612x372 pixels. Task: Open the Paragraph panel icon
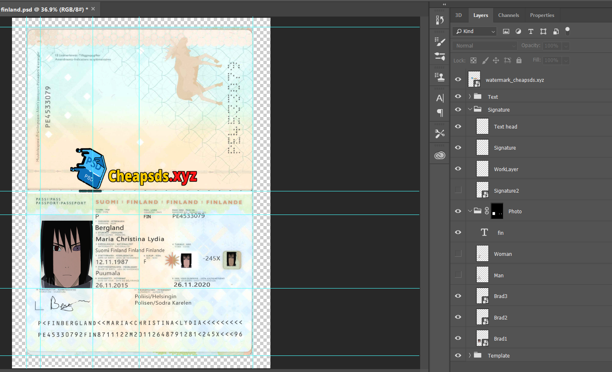pos(440,112)
